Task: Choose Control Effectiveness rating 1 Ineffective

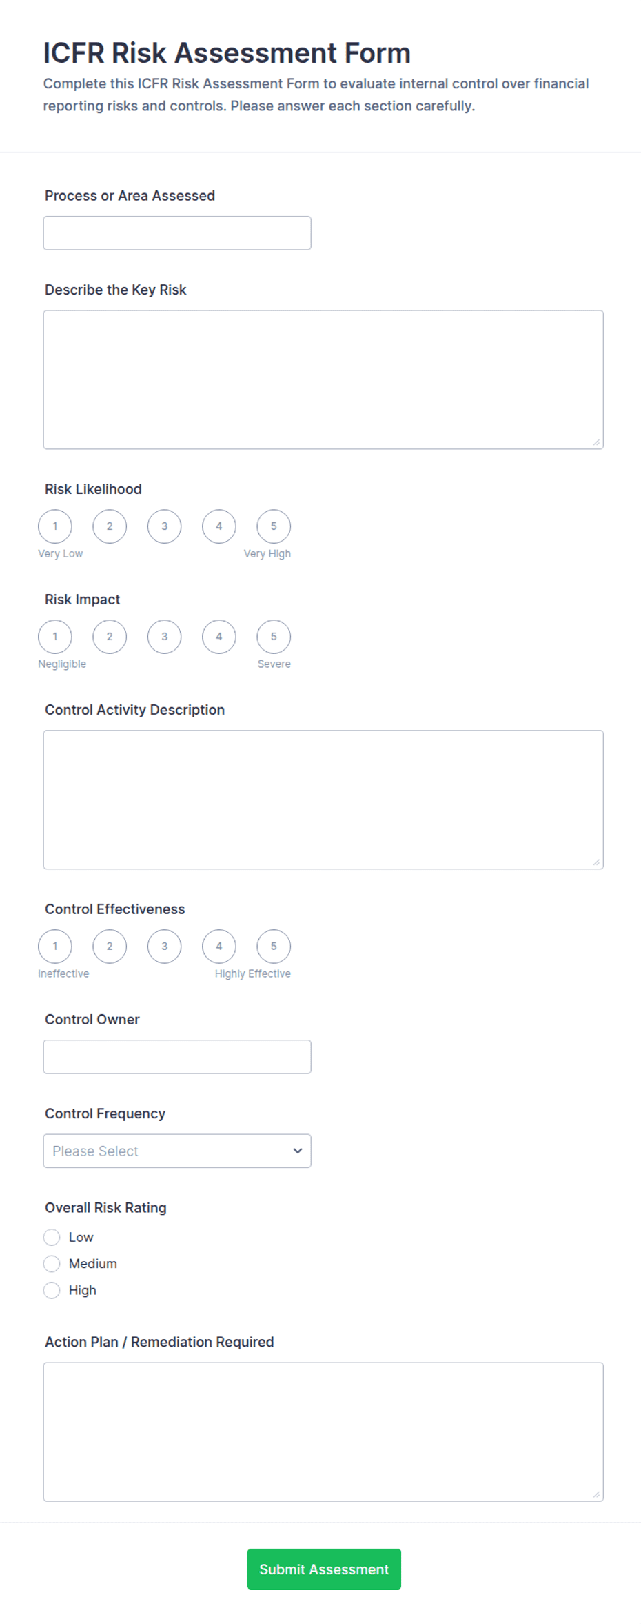Action: tap(55, 947)
